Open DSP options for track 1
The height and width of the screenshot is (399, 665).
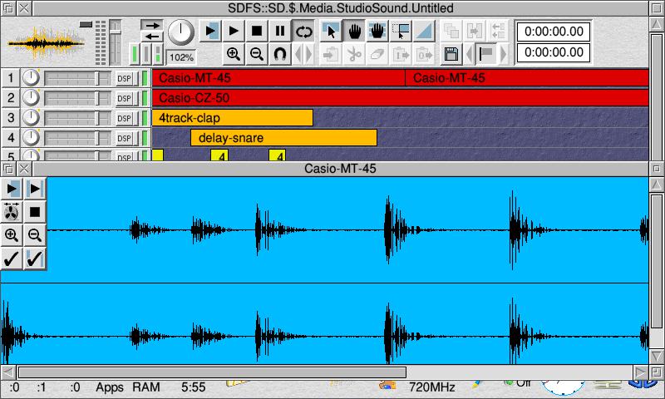tap(124, 78)
